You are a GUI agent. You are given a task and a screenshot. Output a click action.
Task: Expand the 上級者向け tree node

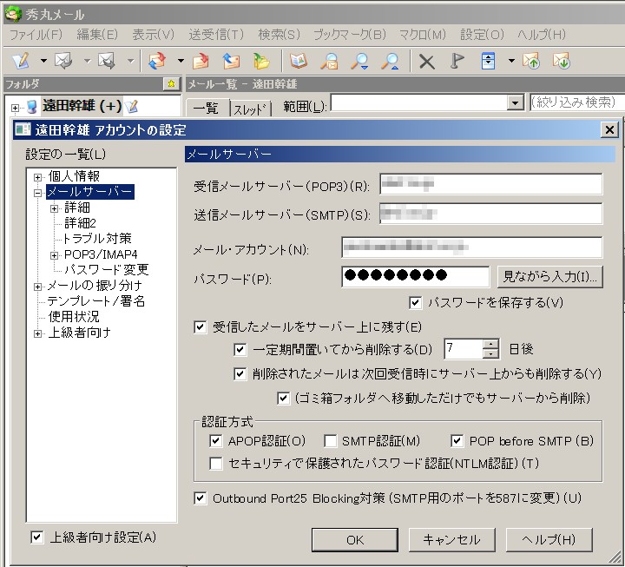coord(38,333)
